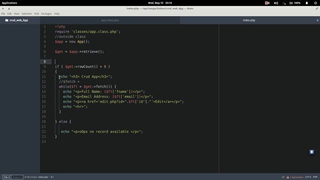
Task: Click index.php file name in status bar
Action: click(43, 177)
